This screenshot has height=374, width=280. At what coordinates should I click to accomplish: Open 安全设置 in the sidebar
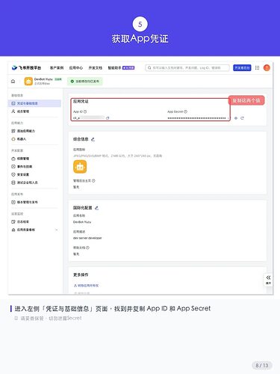point(20,174)
